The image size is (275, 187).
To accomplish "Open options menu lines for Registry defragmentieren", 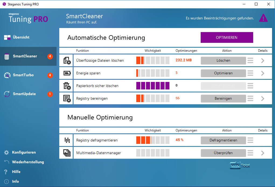I will point(250,140).
